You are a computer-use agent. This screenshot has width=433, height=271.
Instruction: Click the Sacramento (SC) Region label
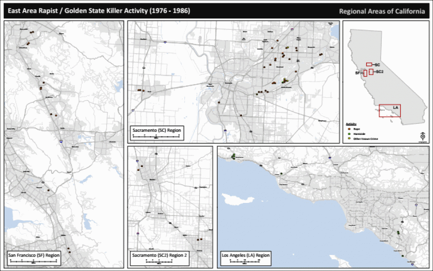click(156, 130)
